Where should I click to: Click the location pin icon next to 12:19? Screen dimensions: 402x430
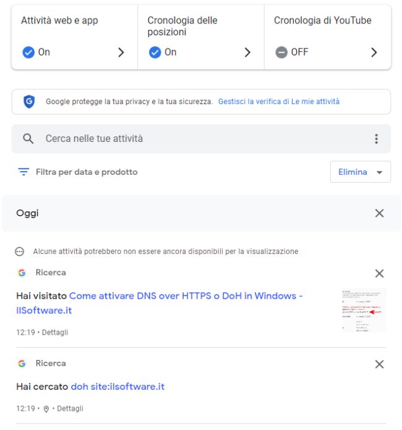(46, 409)
